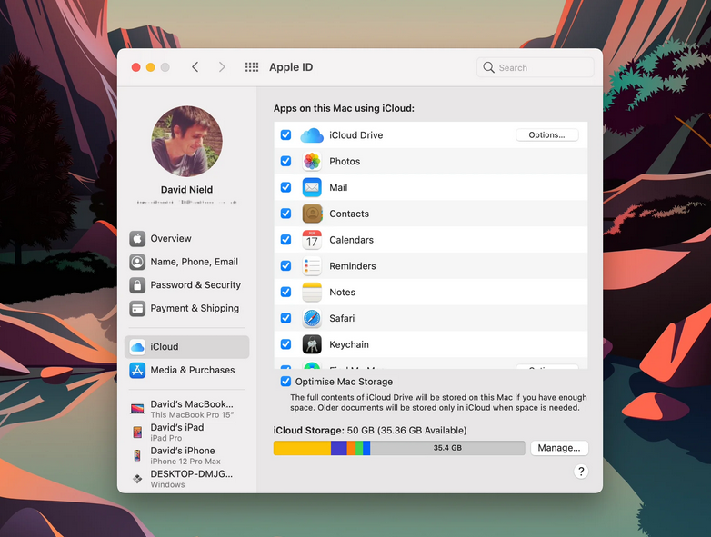
Task: Open help with the question mark button
Action: coord(581,472)
